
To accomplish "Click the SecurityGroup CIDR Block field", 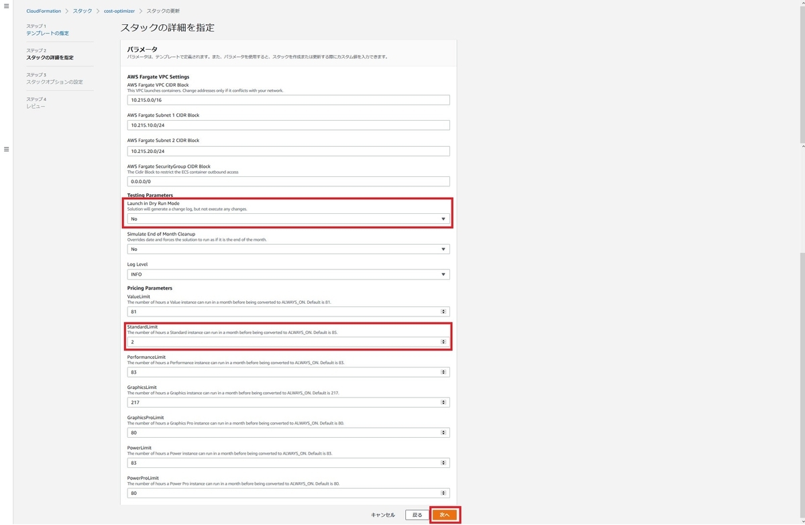I will pyautogui.click(x=288, y=181).
